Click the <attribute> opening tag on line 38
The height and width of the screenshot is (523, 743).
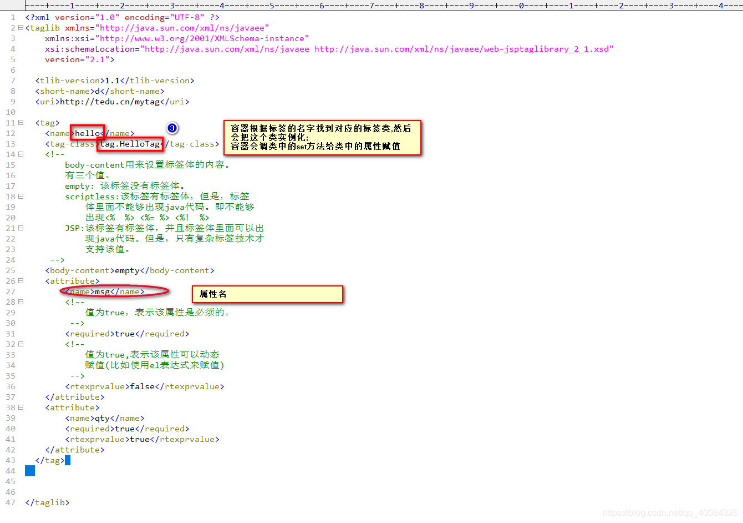click(x=72, y=408)
